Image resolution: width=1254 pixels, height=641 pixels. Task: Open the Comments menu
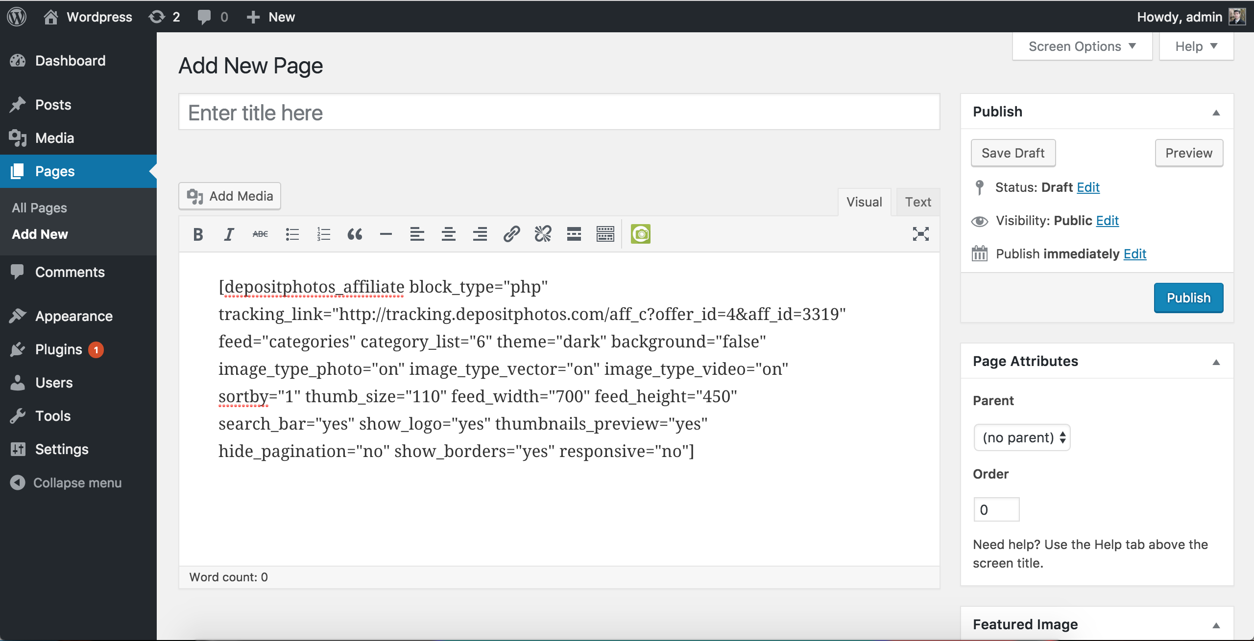coord(78,272)
